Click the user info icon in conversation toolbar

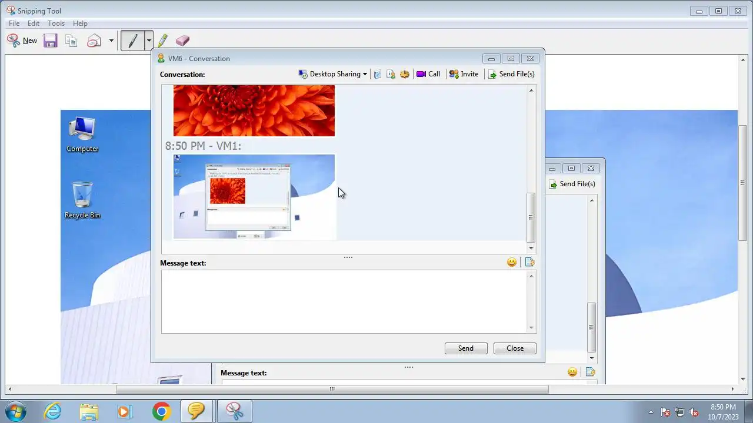click(x=391, y=74)
